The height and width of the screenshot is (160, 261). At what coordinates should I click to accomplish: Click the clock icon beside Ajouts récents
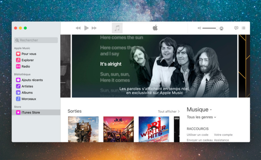[18, 80]
